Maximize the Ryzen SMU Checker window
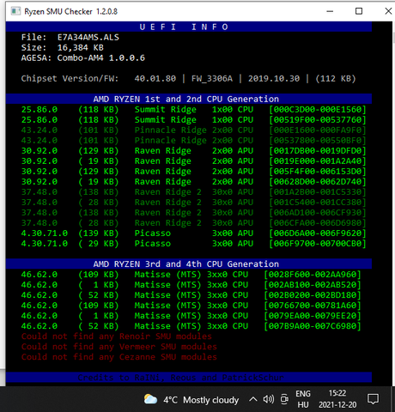The image size is (395, 412). (x=359, y=11)
